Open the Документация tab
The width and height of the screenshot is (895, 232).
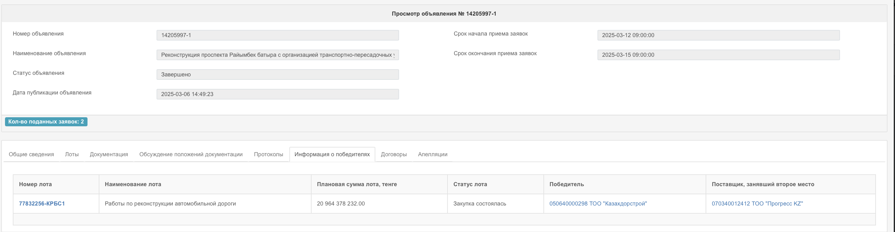pyautogui.click(x=109, y=154)
